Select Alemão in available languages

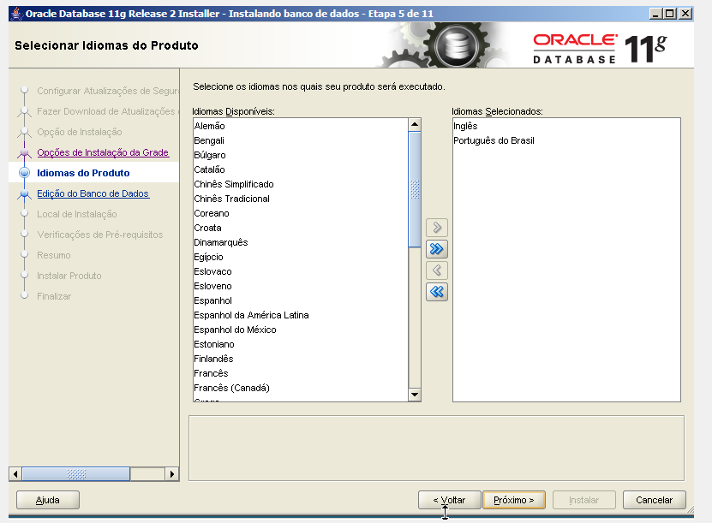301,126
